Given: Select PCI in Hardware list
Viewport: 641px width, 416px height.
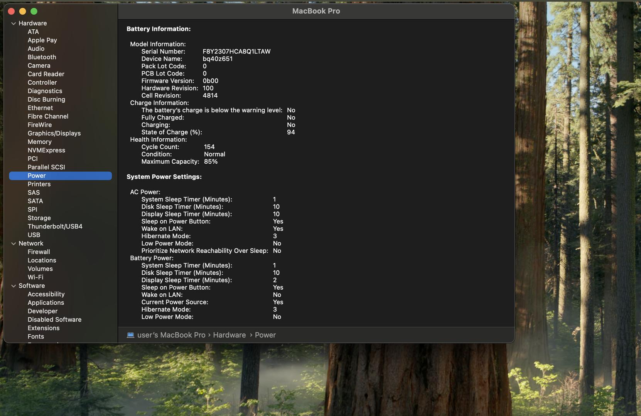Looking at the screenshot, I should tap(32, 159).
